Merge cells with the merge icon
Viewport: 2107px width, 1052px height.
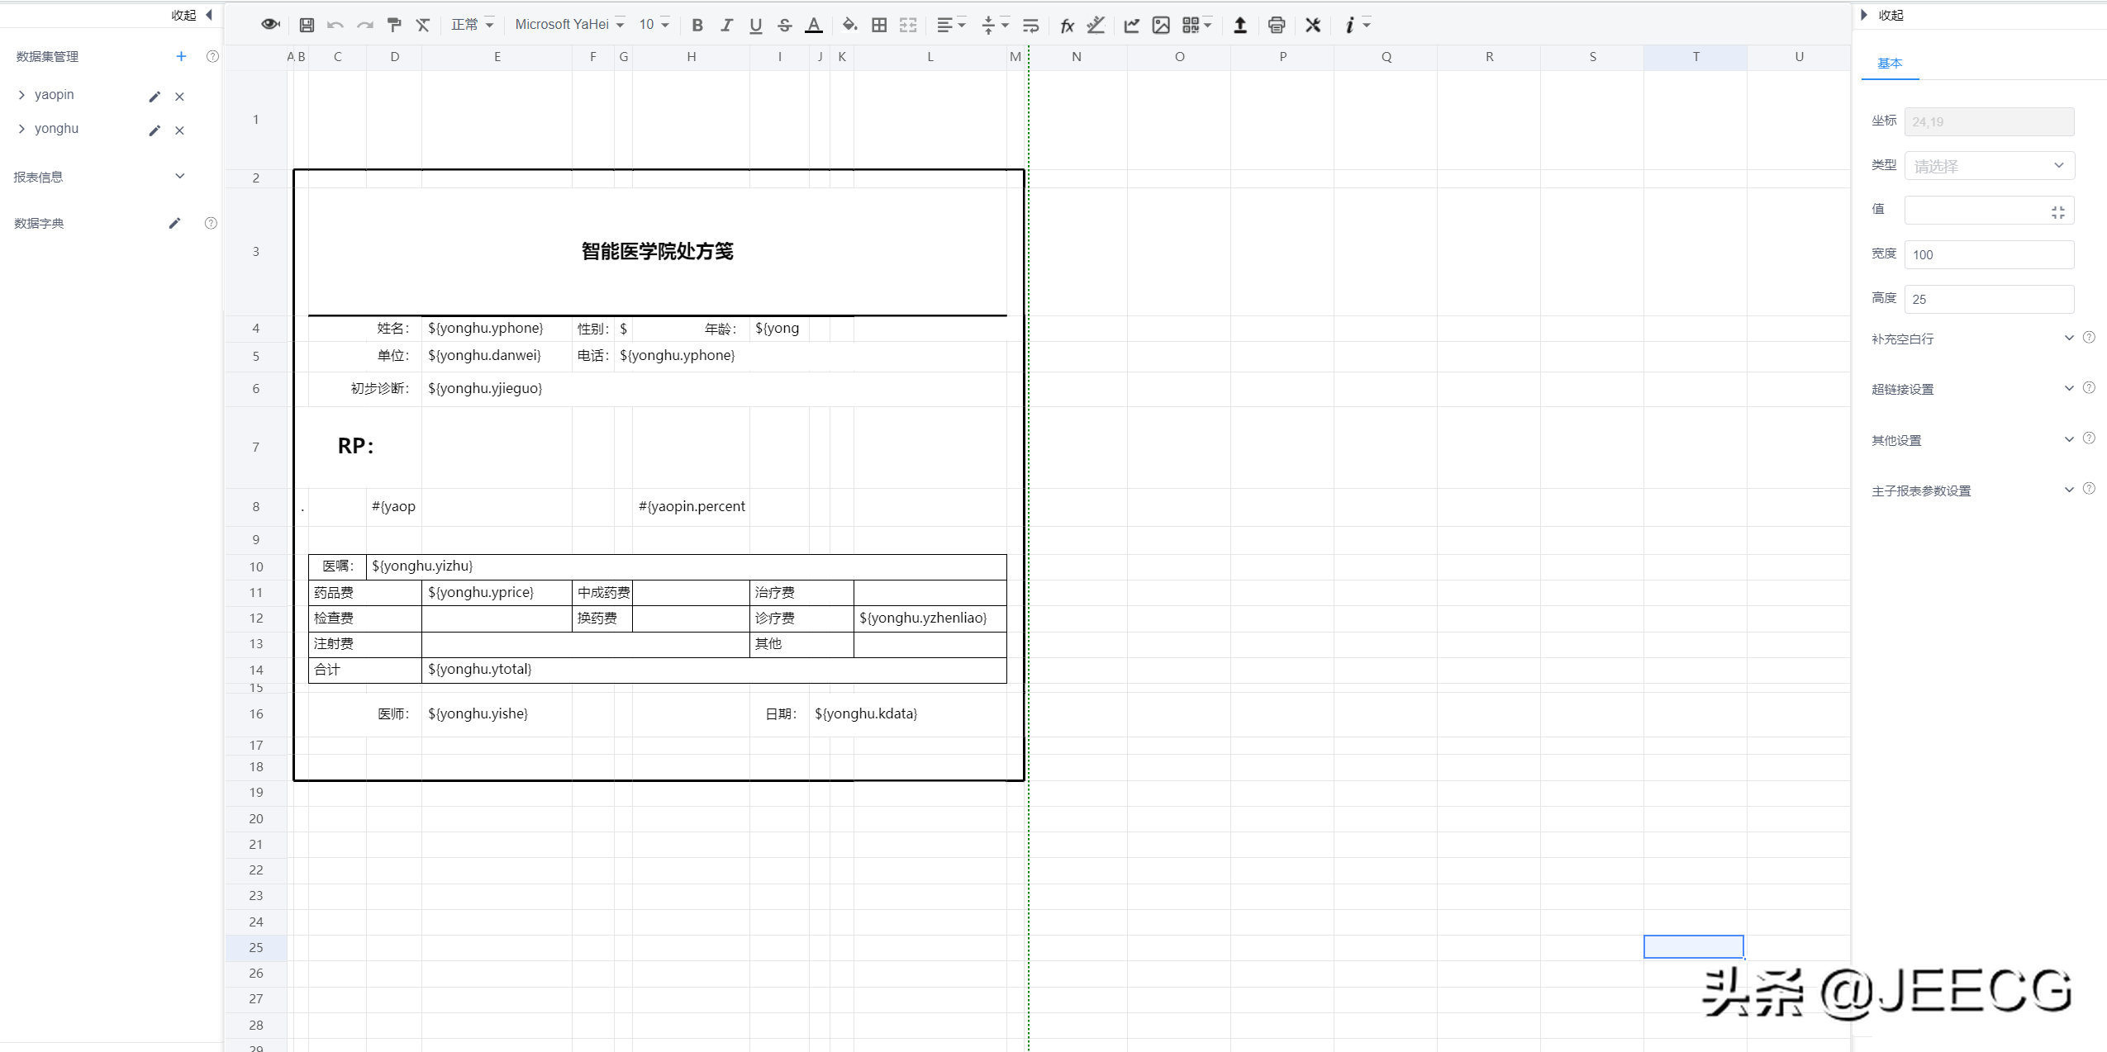(x=906, y=25)
